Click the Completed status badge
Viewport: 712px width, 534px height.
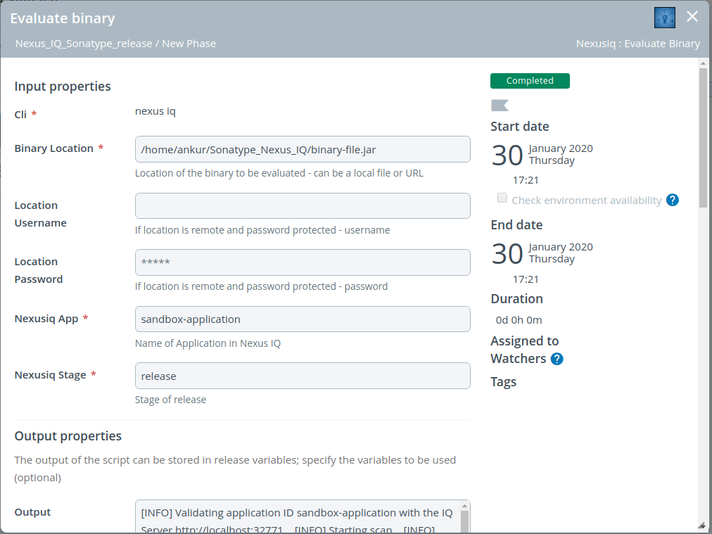(530, 81)
